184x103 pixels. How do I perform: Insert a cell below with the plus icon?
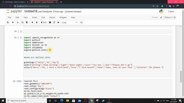(x=13, y=22)
